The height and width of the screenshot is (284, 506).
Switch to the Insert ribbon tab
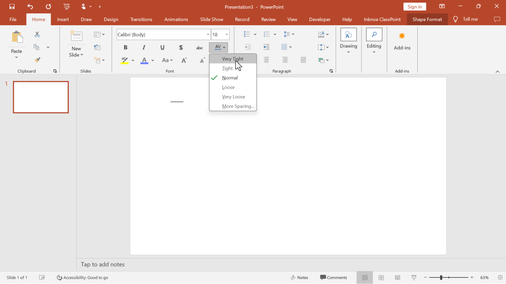[x=63, y=19]
